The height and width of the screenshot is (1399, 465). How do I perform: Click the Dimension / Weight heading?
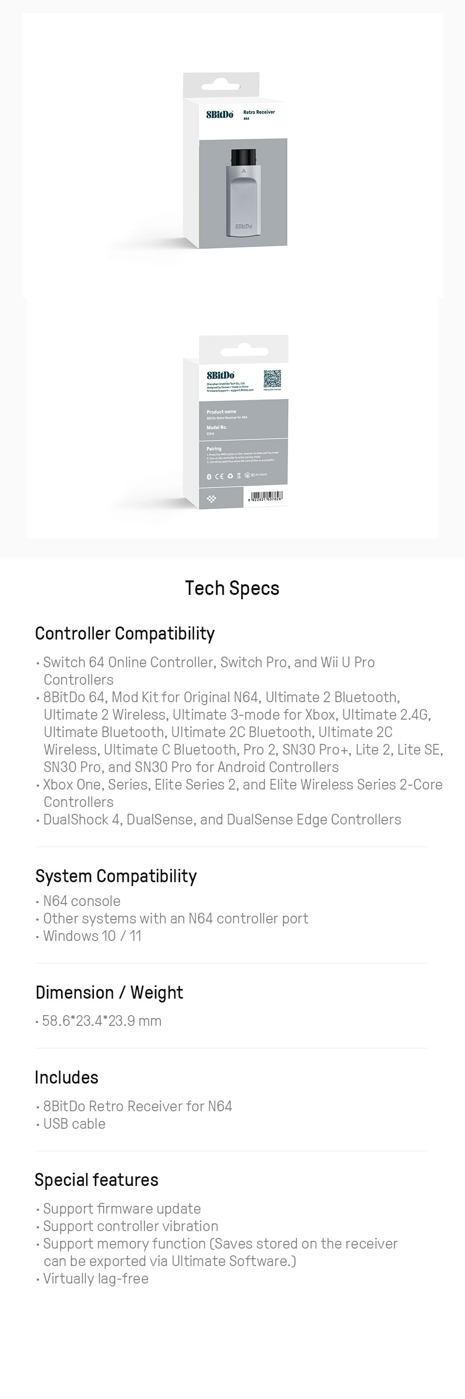pyautogui.click(x=109, y=992)
